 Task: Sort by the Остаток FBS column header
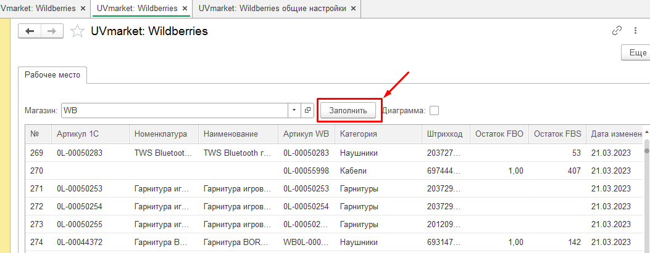tap(557, 134)
